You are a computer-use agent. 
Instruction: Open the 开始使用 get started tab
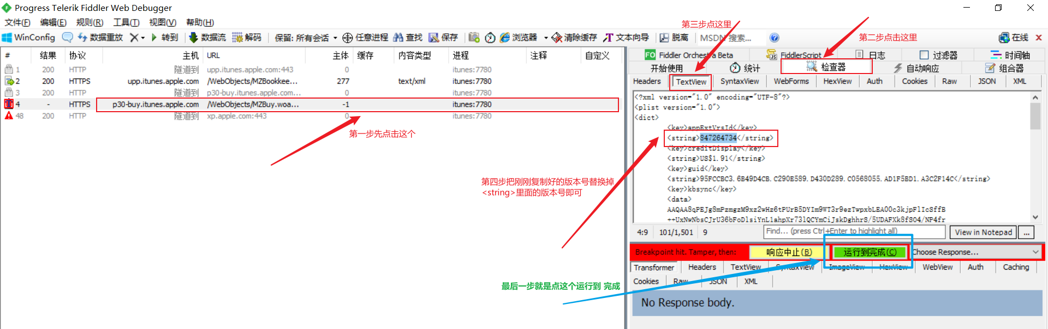[666, 68]
